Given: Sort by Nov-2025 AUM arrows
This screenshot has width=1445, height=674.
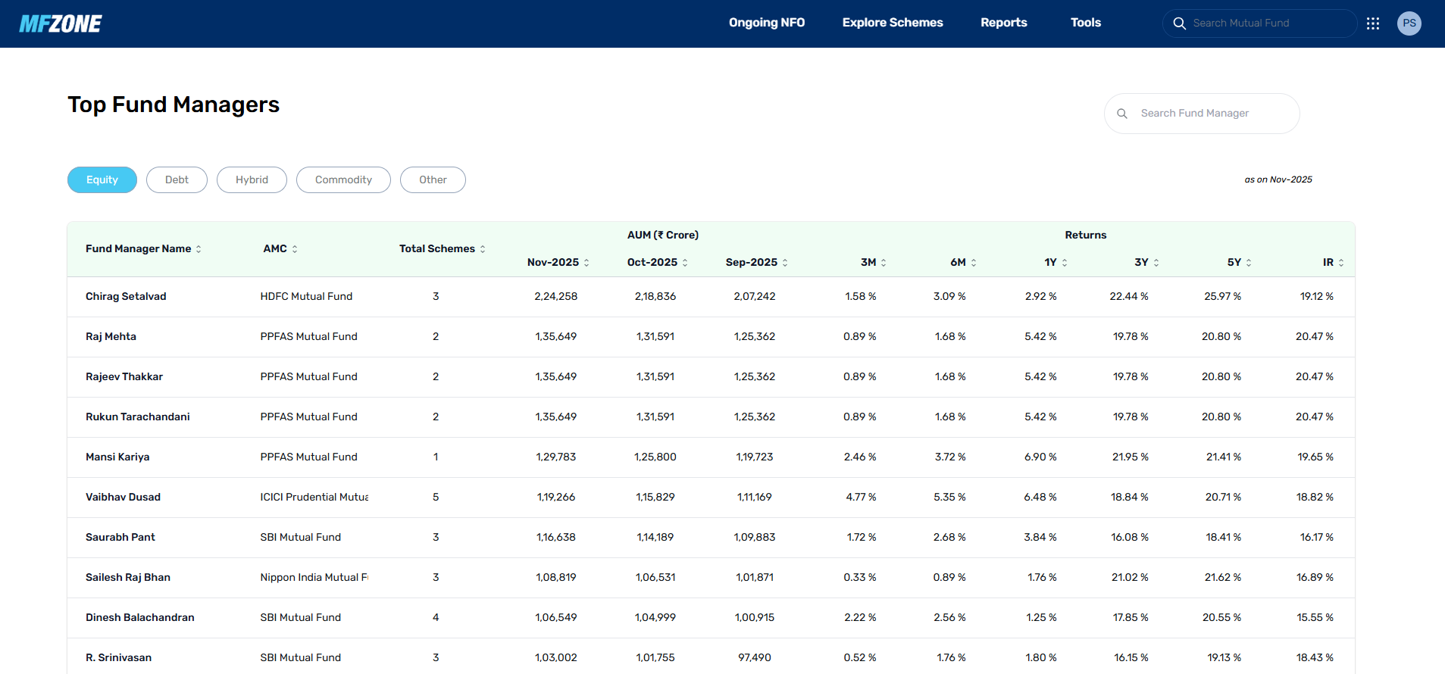Looking at the screenshot, I should (586, 263).
